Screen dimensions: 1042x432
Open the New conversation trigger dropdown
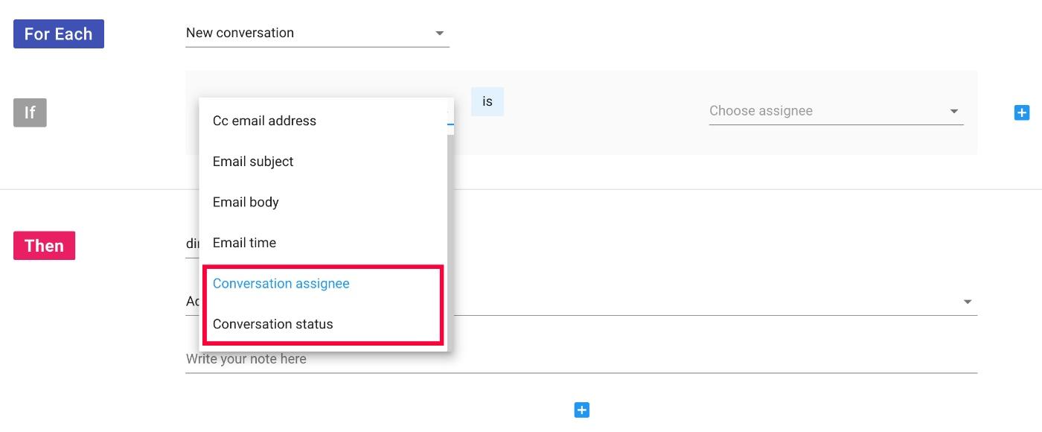click(317, 33)
